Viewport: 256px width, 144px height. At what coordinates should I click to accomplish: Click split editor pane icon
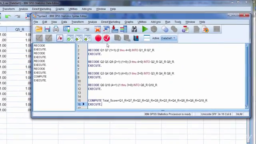click(147, 38)
